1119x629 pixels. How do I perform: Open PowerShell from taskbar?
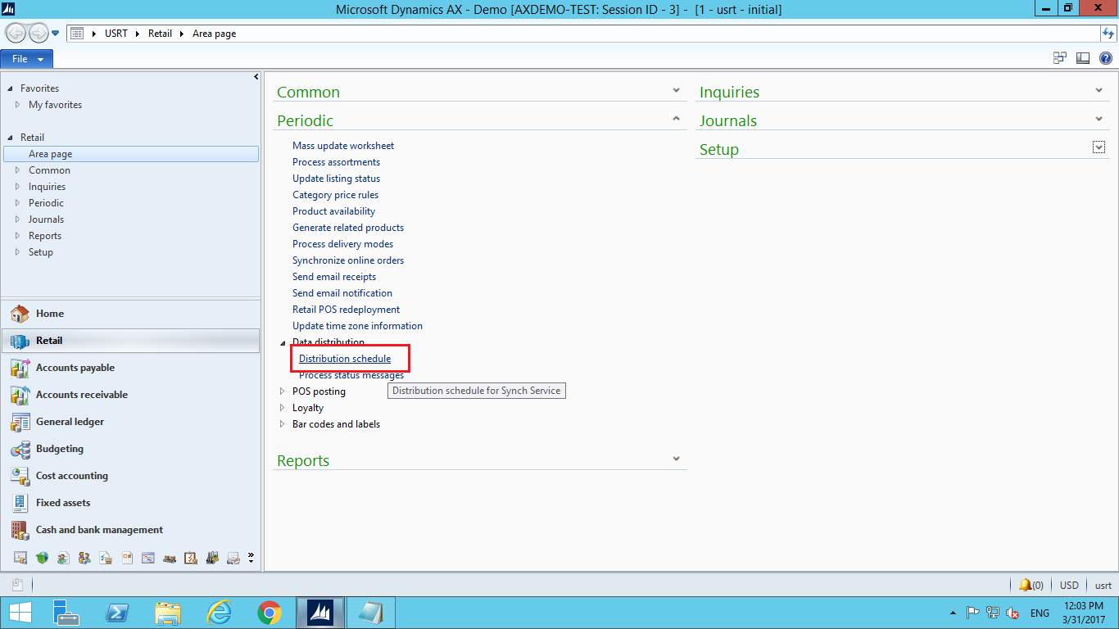(x=118, y=613)
